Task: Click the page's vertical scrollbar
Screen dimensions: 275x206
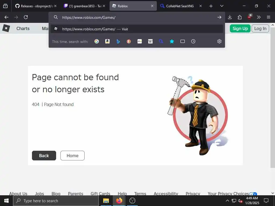Action: tap(273, 97)
